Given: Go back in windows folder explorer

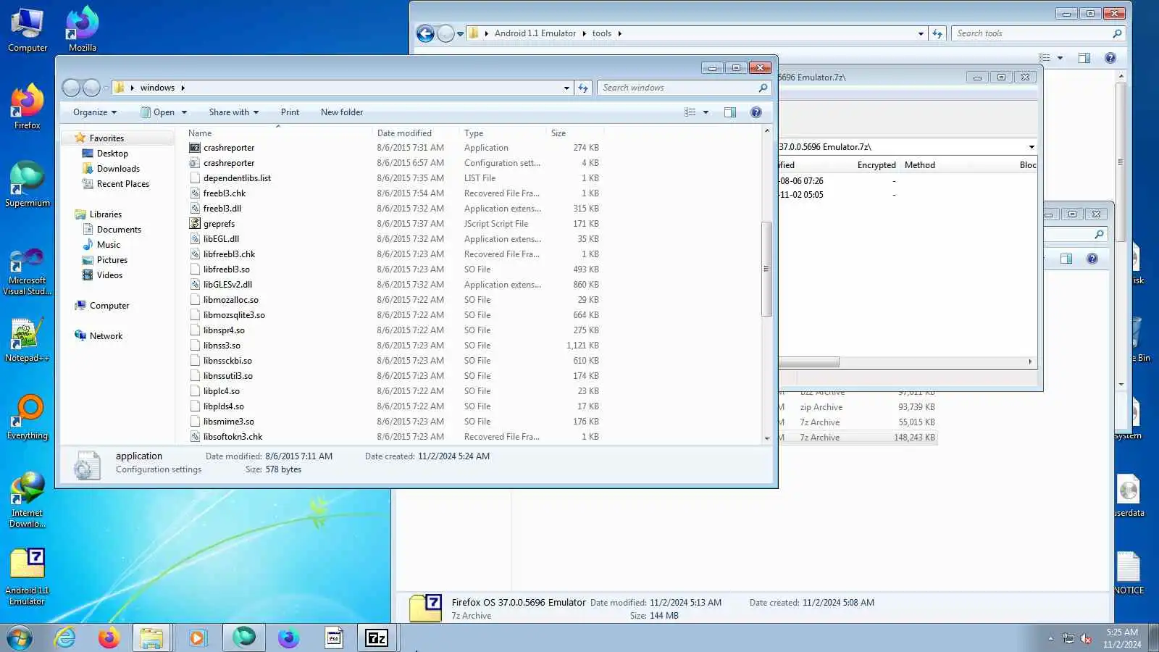Looking at the screenshot, I should 71,88.
